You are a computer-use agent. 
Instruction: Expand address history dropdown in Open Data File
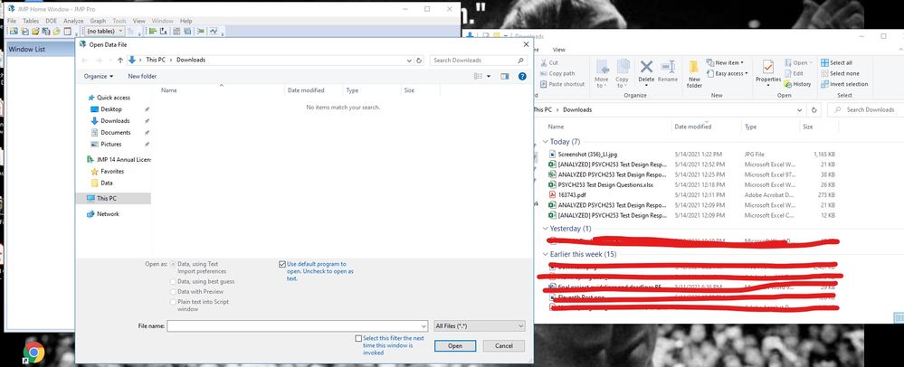(x=409, y=60)
